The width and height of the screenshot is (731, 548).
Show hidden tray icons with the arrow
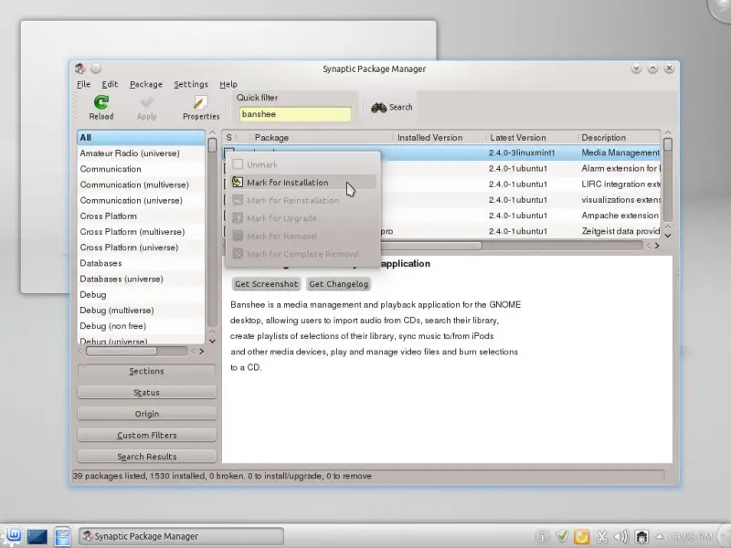pos(660,537)
